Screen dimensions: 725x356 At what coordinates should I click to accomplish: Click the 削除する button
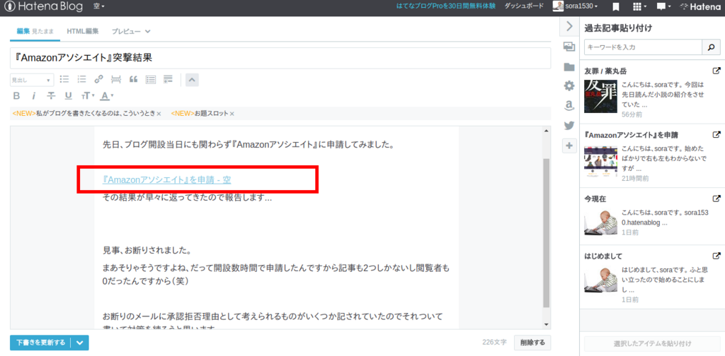[532, 343]
